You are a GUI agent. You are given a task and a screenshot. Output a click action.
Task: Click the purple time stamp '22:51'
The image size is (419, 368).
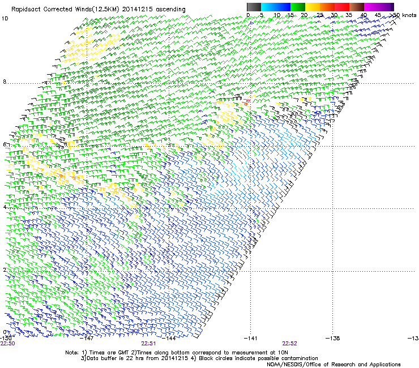click(x=148, y=344)
